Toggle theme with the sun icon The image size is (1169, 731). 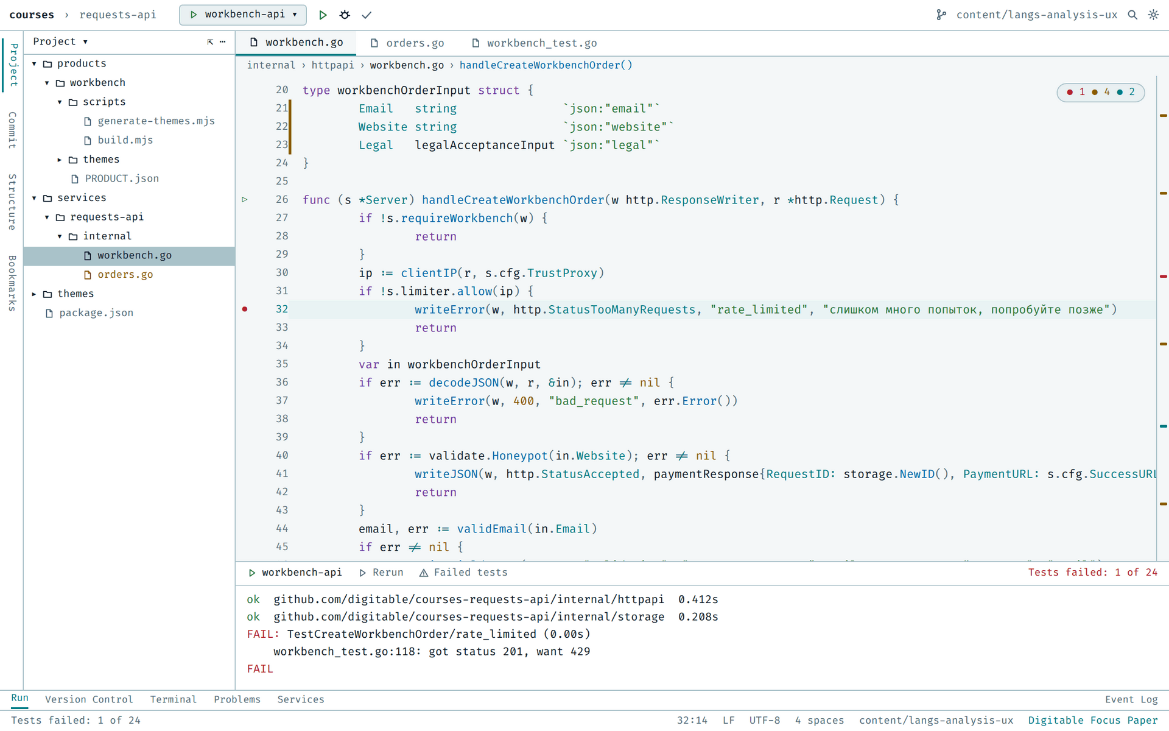coord(1153,15)
